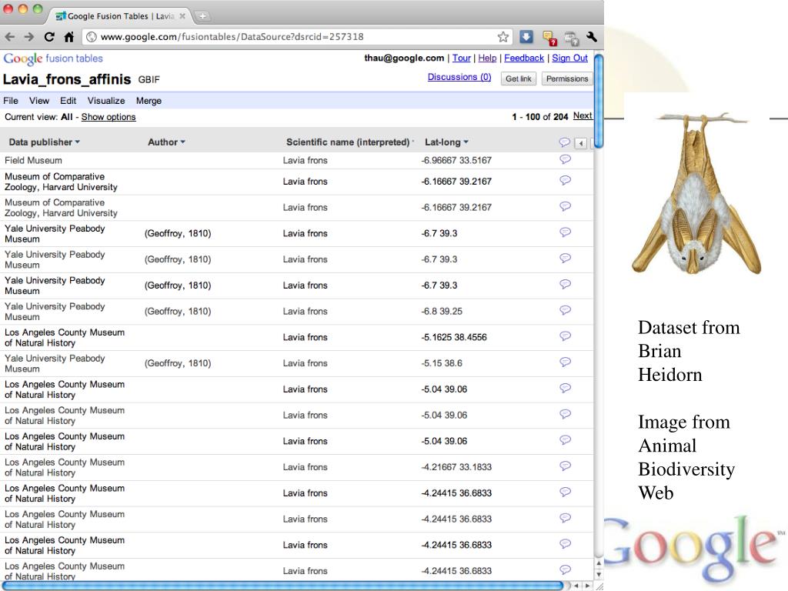This screenshot has height=591, width=788.
Task: Open the Visualize menu
Action: click(106, 101)
